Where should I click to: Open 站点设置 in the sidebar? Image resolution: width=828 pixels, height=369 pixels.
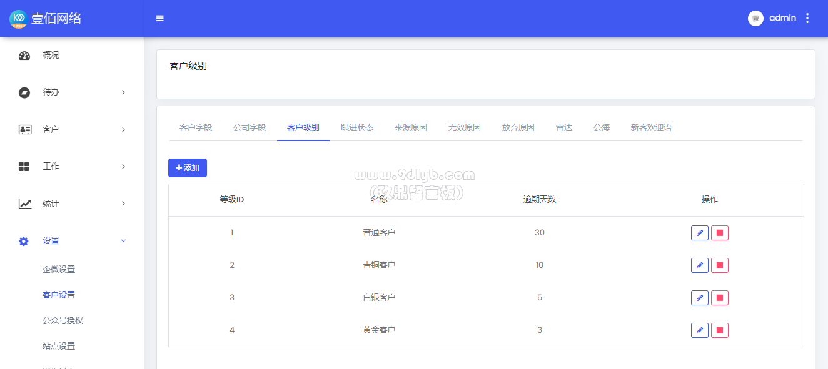click(59, 347)
